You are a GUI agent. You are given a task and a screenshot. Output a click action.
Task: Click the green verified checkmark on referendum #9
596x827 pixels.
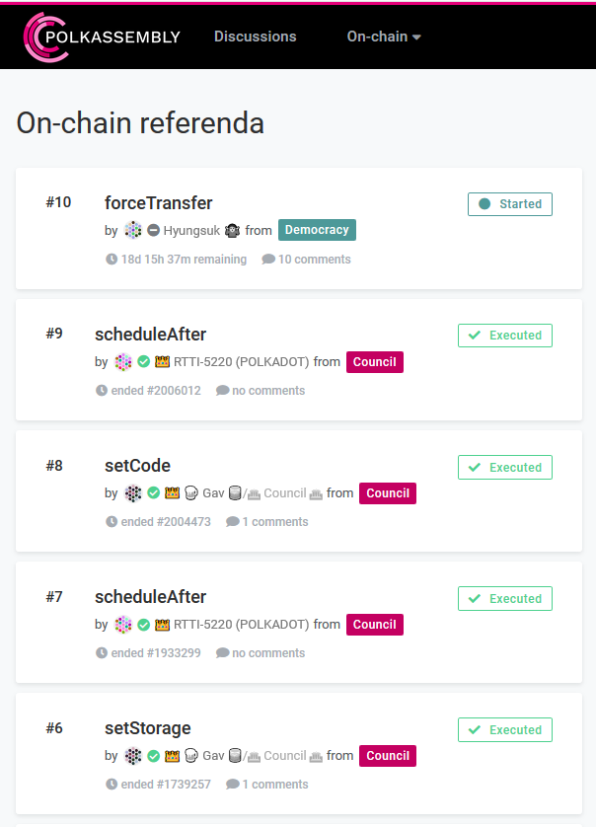click(143, 362)
